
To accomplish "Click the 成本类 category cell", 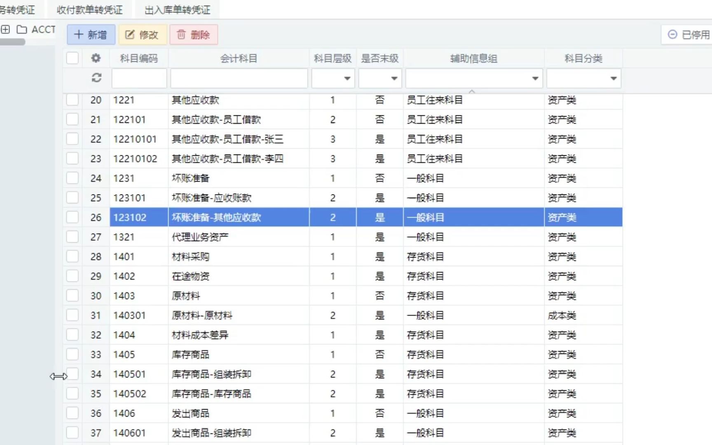I will (583, 315).
